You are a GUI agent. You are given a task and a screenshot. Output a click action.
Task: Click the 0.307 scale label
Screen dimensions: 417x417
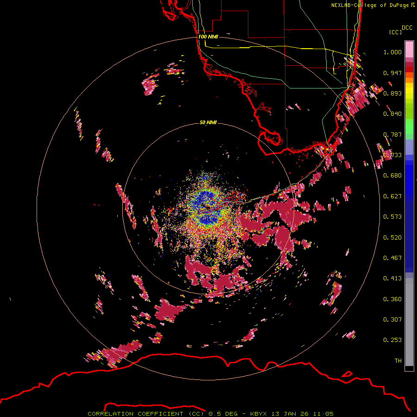tap(392, 320)
